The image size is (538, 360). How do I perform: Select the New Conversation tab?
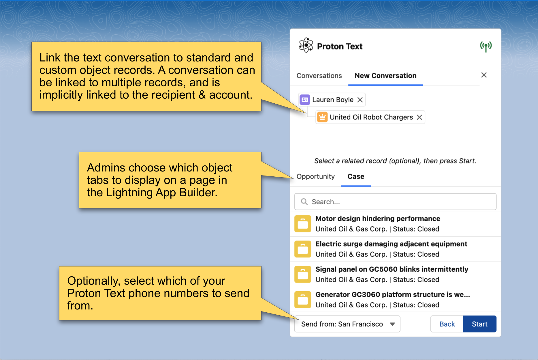coord(385,76)
